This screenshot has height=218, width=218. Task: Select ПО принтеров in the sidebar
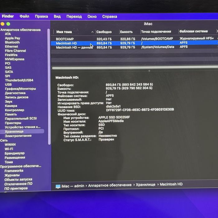16,188
